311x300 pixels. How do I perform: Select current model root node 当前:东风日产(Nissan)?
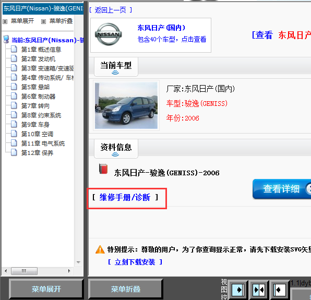(x=47, y=40)
